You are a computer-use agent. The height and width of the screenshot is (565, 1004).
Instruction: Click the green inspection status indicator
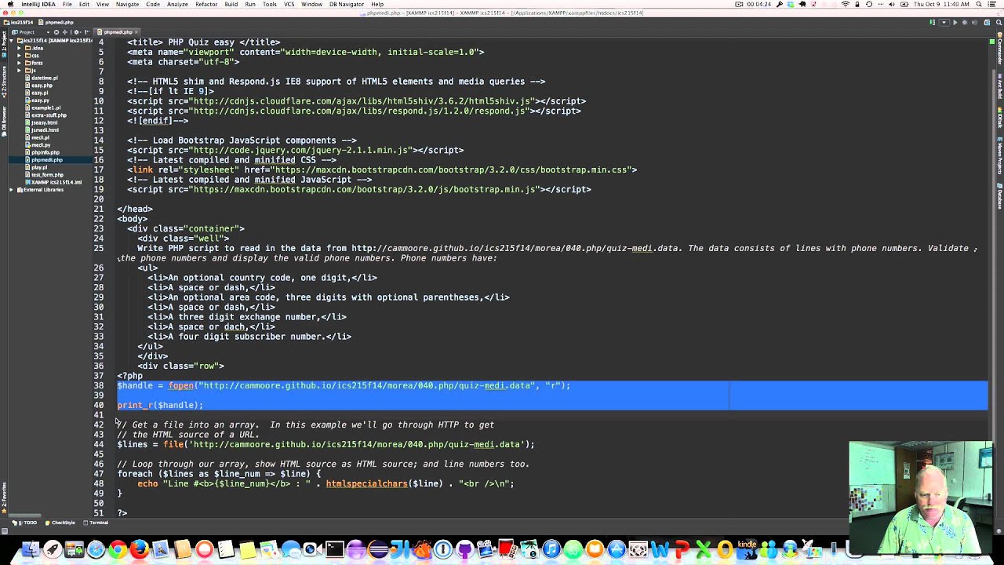point(991,42)
